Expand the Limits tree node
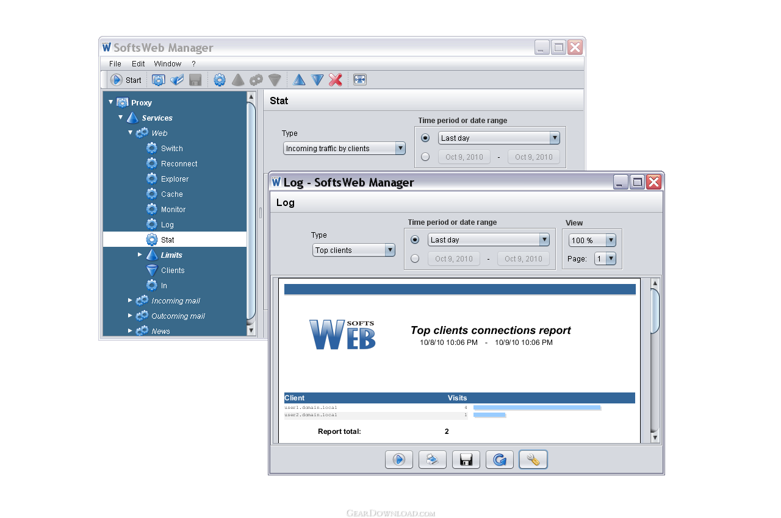The image size is (781, 518). 140,255
